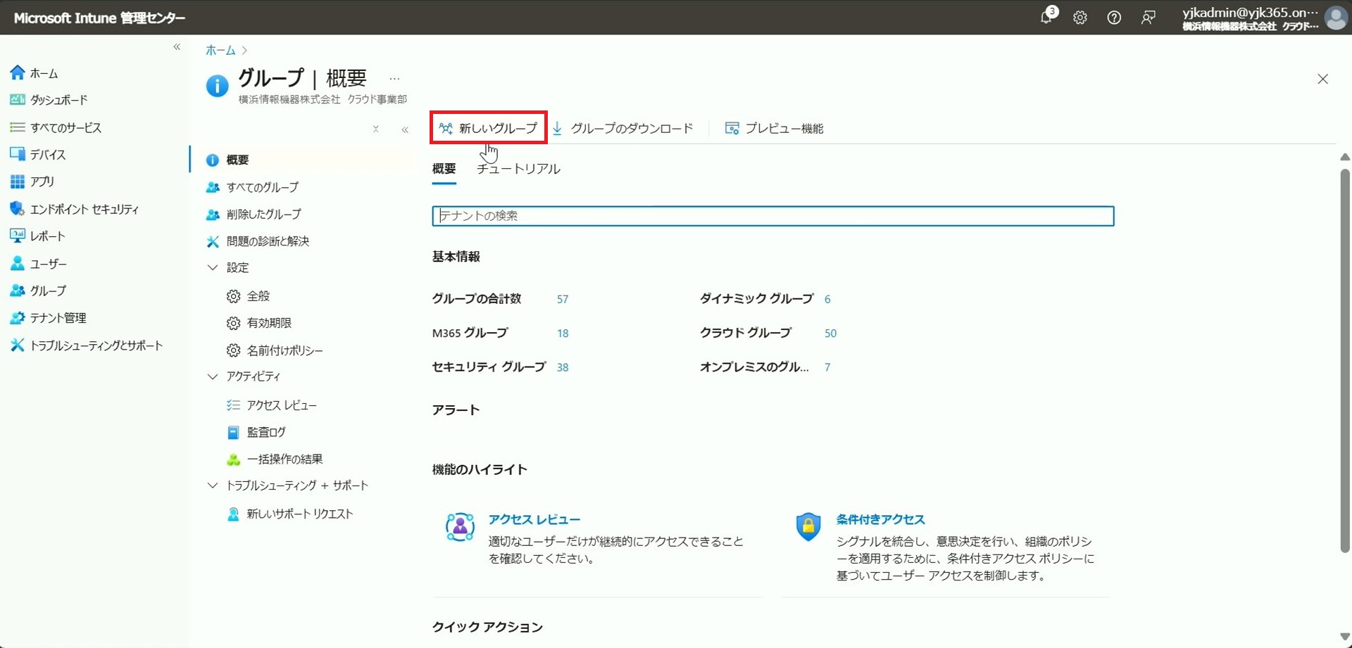Image resolution: width=1352 pixels, height=648 pixels.
Task: Open the help question mark icon
Action: coord(1114,18)
